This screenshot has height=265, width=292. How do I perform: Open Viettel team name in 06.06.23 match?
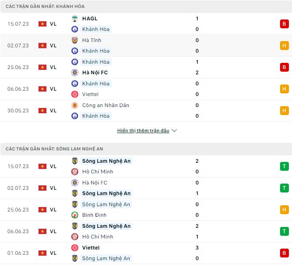click(x=90, y=94)
